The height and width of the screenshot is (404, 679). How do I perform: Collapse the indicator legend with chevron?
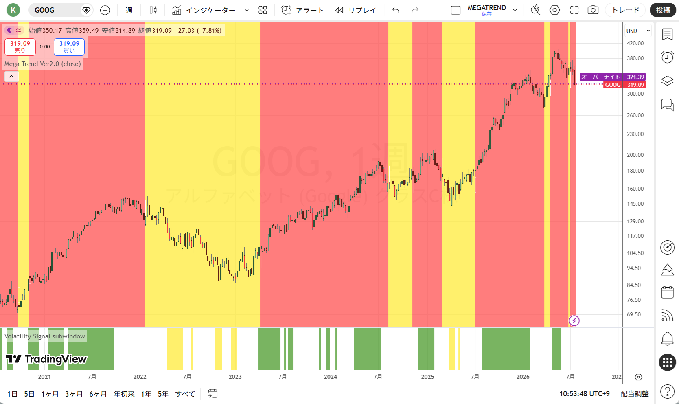tap(11, 76)
